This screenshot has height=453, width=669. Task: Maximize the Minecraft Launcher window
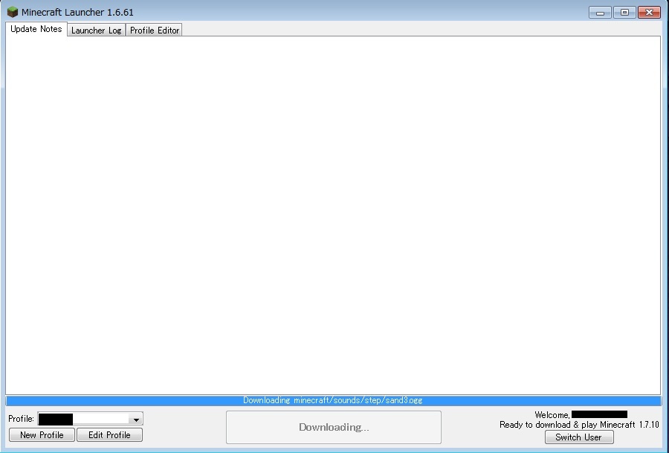pyautogui.click(x=624, y=13)
